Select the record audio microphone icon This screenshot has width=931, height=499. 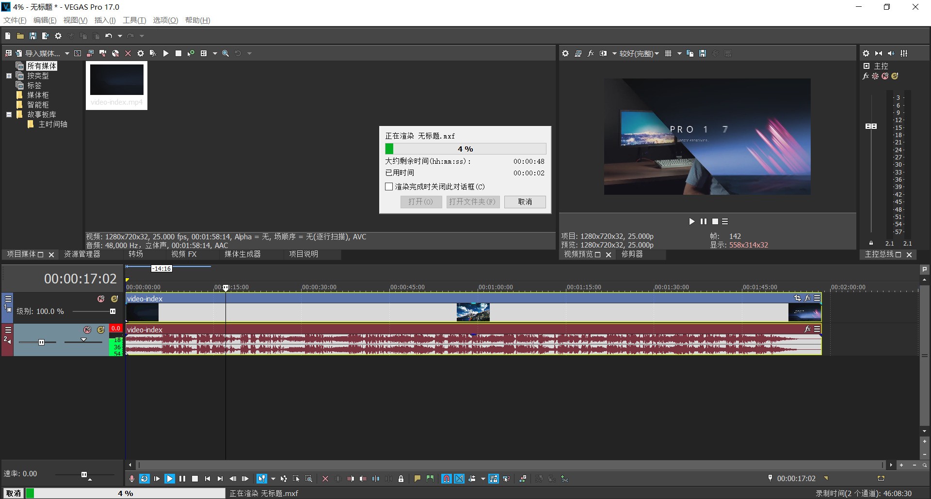[x=131, y=479]
